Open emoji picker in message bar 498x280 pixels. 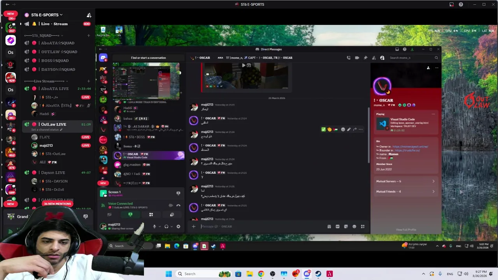tap(354, 226)
